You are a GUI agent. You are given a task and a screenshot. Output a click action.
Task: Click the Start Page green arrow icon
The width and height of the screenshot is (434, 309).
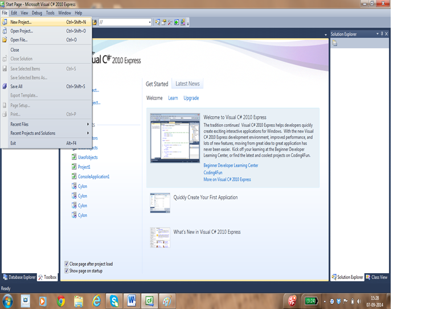[x=177, y=22]
